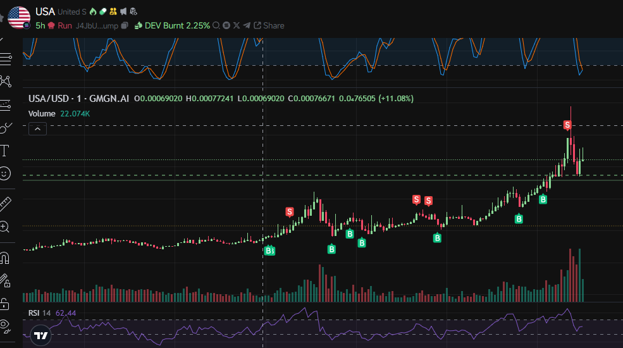Click the Volume value 22.074K
The image size is (623, 348).
75,114
